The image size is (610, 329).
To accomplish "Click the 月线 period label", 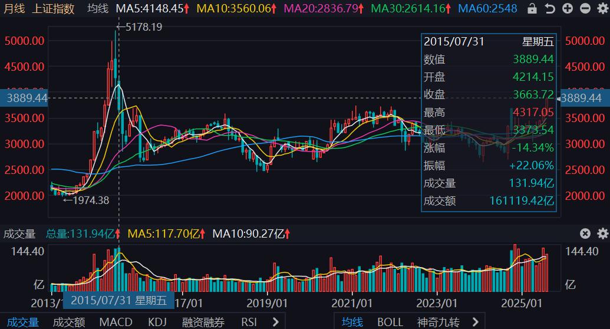I will pyautogui.click(x=14, y=9).
